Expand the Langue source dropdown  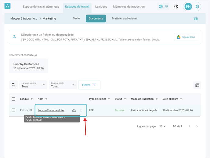[33, 85]
